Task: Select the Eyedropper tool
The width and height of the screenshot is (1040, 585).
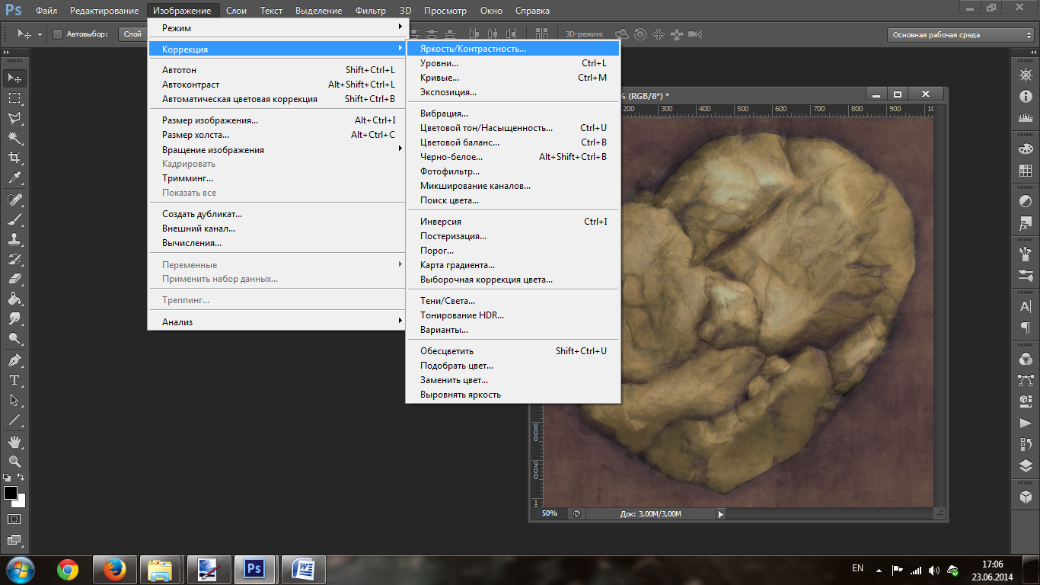Action: pyautogui.click(x=14, y=177)
